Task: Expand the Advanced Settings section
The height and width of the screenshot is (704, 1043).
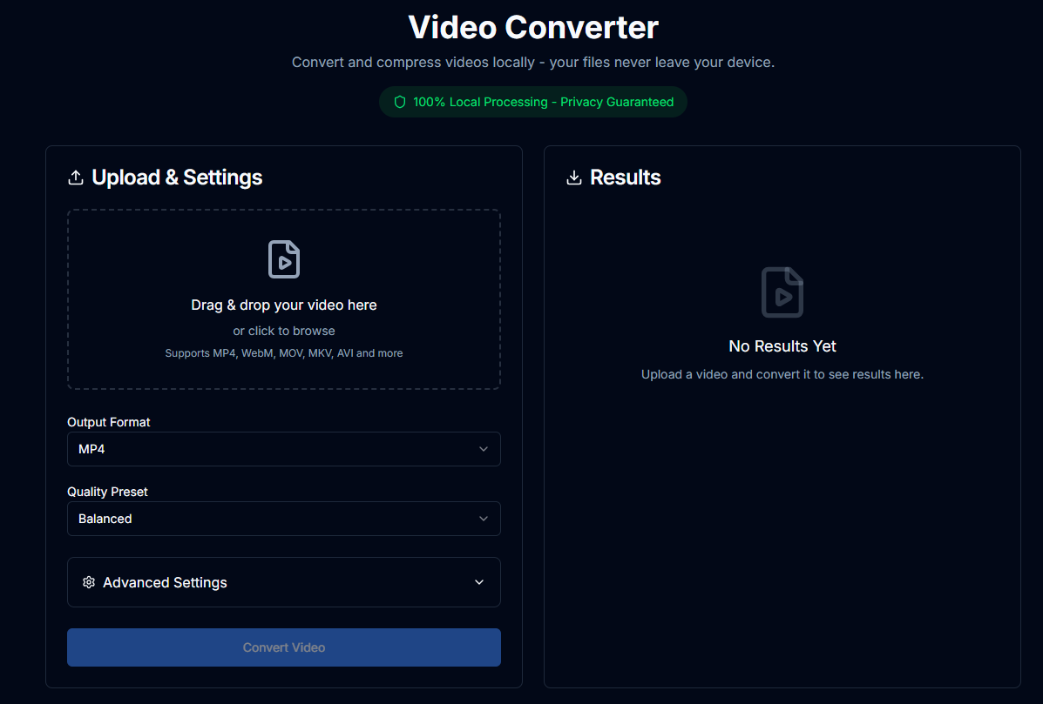Action: (284, 582)
